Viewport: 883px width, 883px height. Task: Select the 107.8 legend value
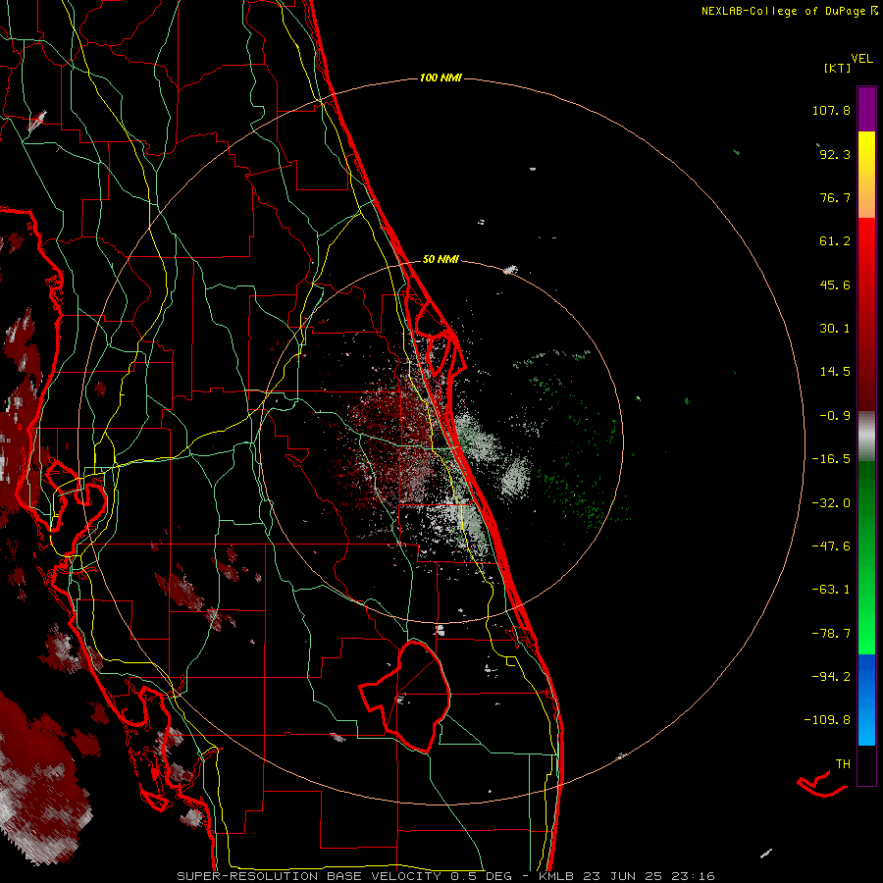(x=831, y=110)
